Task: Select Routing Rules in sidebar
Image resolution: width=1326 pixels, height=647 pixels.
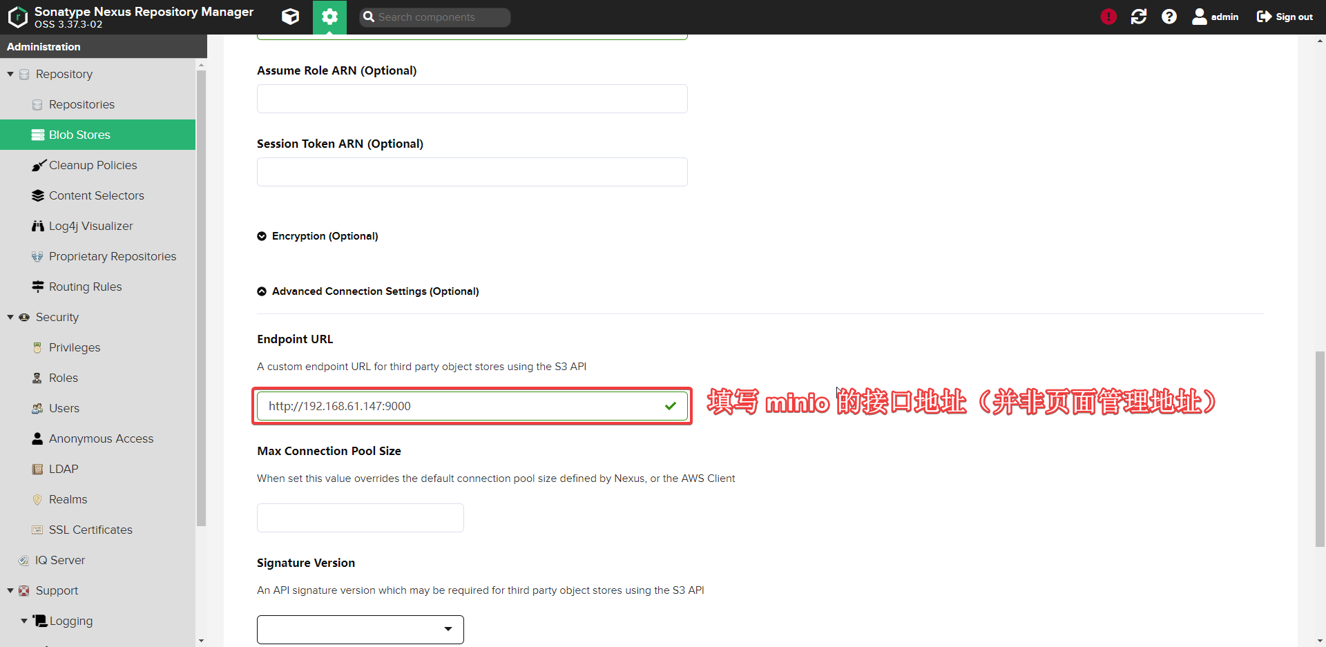Action: (85, 287)
